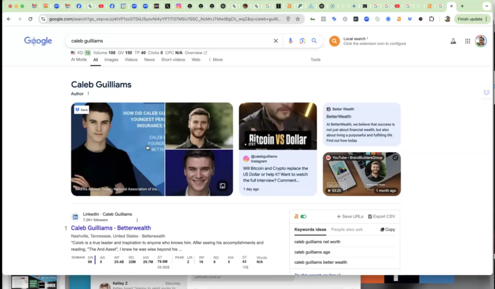Open the Chrome extensions puzzle menu
The height and width of the screenshot is (289, 495).
(432, 19)
